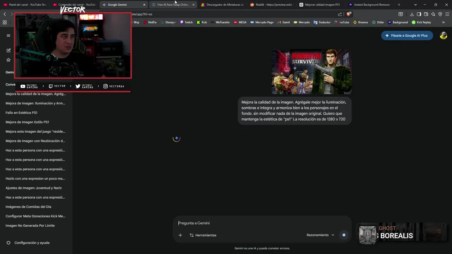Viewport: 452px width, 254px height.
Task: Open the Twitch bookmark
Action: click(186, 22)
